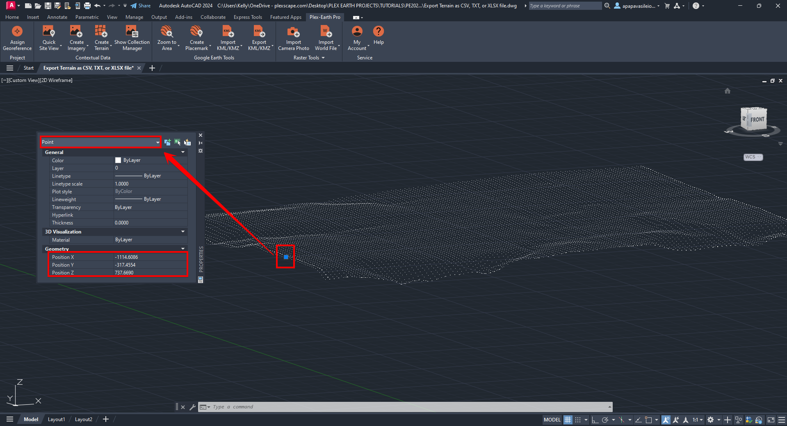Click the keyword search input box
Viewport: 787px width, 426px height.
[565, 6]
